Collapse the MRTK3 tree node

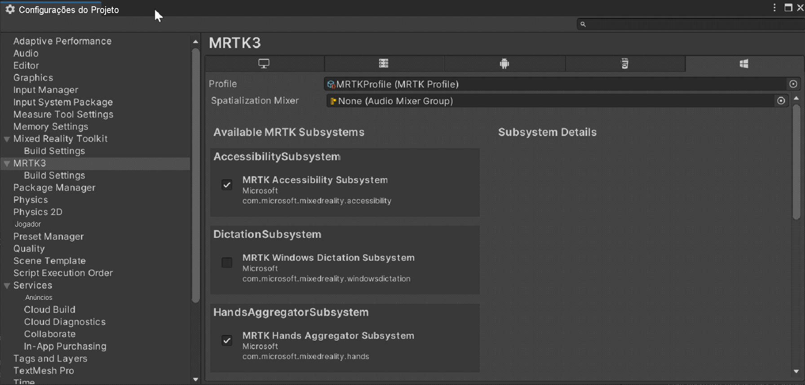pyautogui.click(x=7, y=164)
